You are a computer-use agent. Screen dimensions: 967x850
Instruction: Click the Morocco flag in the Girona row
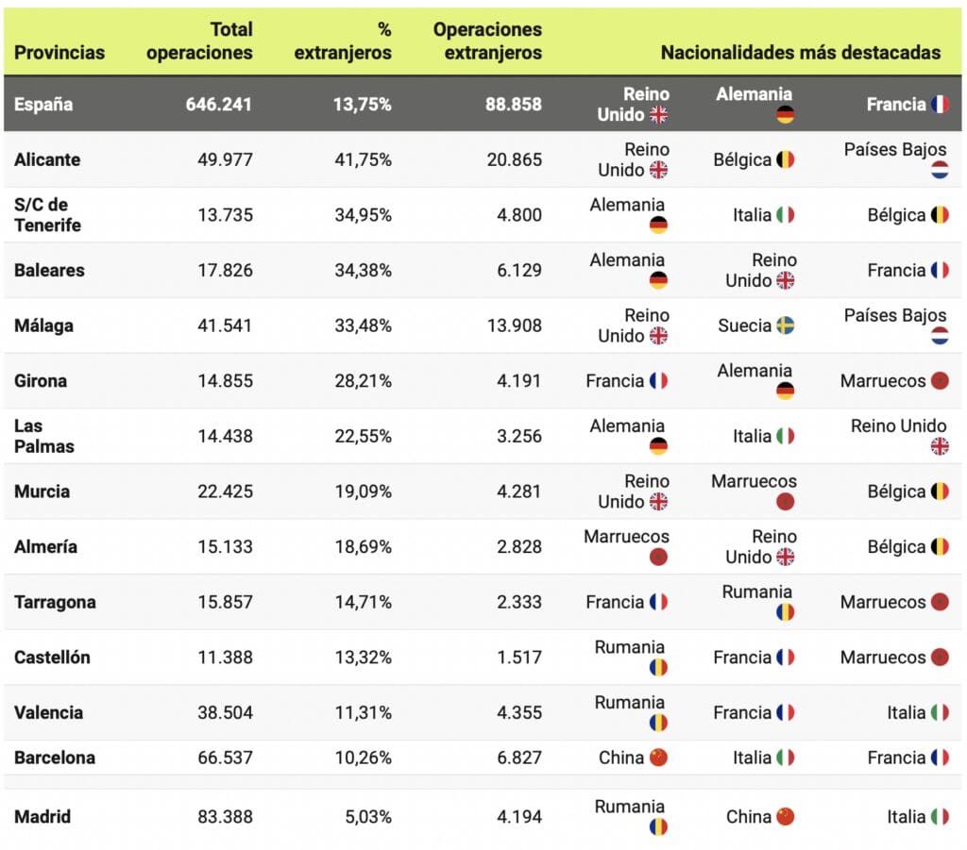coord(940,381)
